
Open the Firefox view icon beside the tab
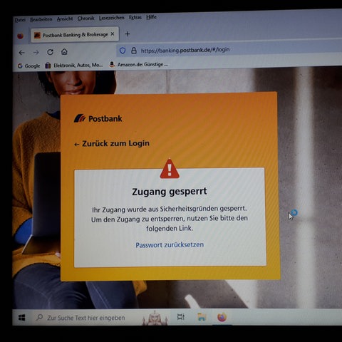[21, 36]
